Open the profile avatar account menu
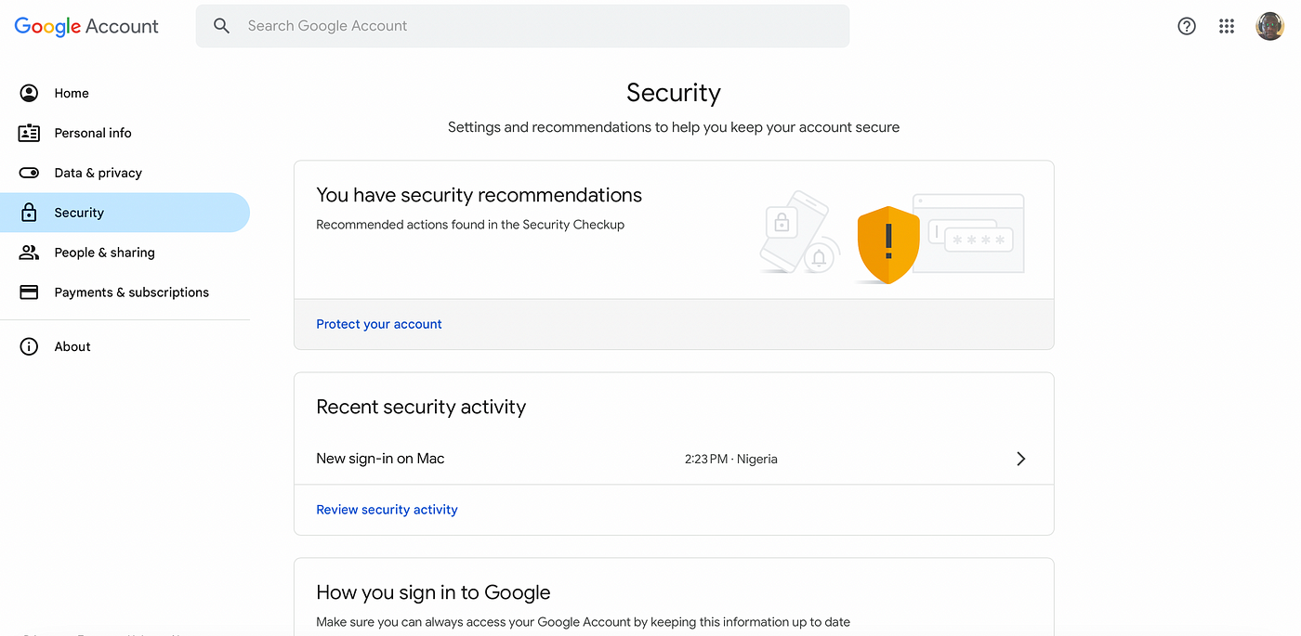This screenshot has width=1301, height=636. coord(1269,26)
